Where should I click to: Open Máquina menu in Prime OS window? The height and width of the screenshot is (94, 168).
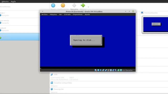tap(53, 15)
